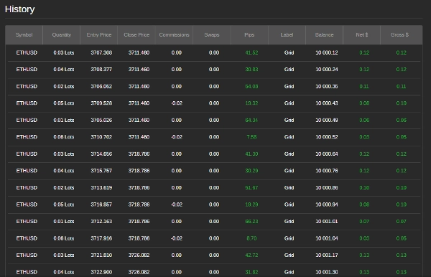Click the Net $ column header

click(362, 35)
